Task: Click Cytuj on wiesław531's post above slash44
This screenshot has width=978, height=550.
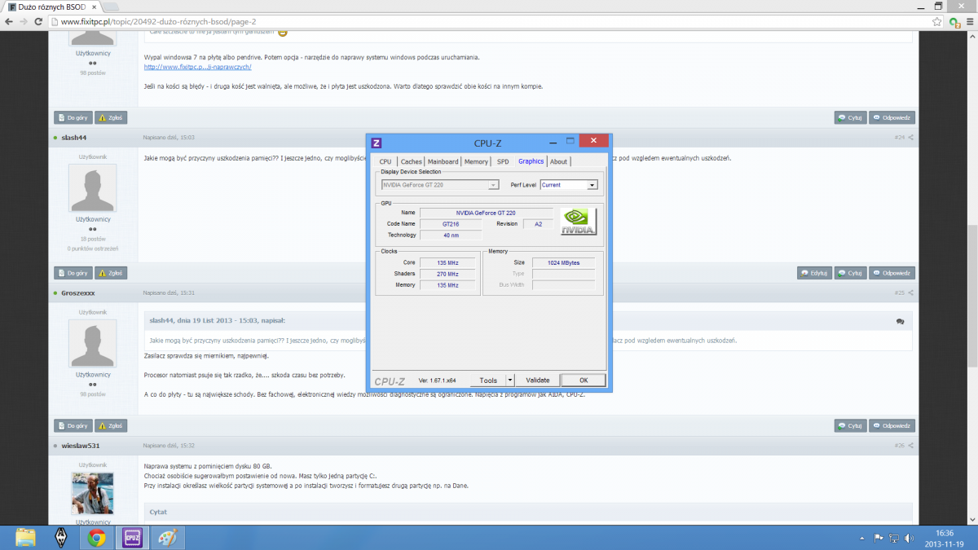Action: pyautogui.click(x=850, y=117)
